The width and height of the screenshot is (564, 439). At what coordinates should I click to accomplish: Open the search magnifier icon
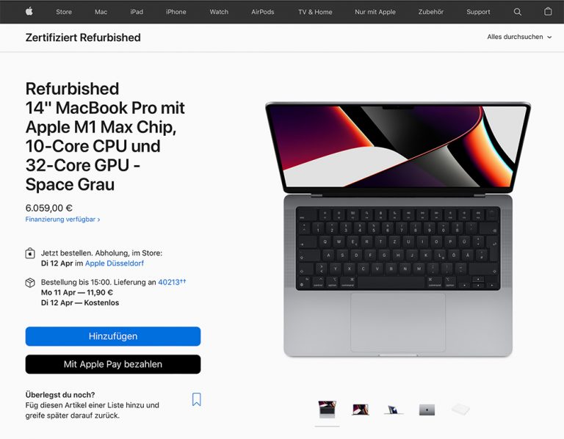(x=518, y=12)
